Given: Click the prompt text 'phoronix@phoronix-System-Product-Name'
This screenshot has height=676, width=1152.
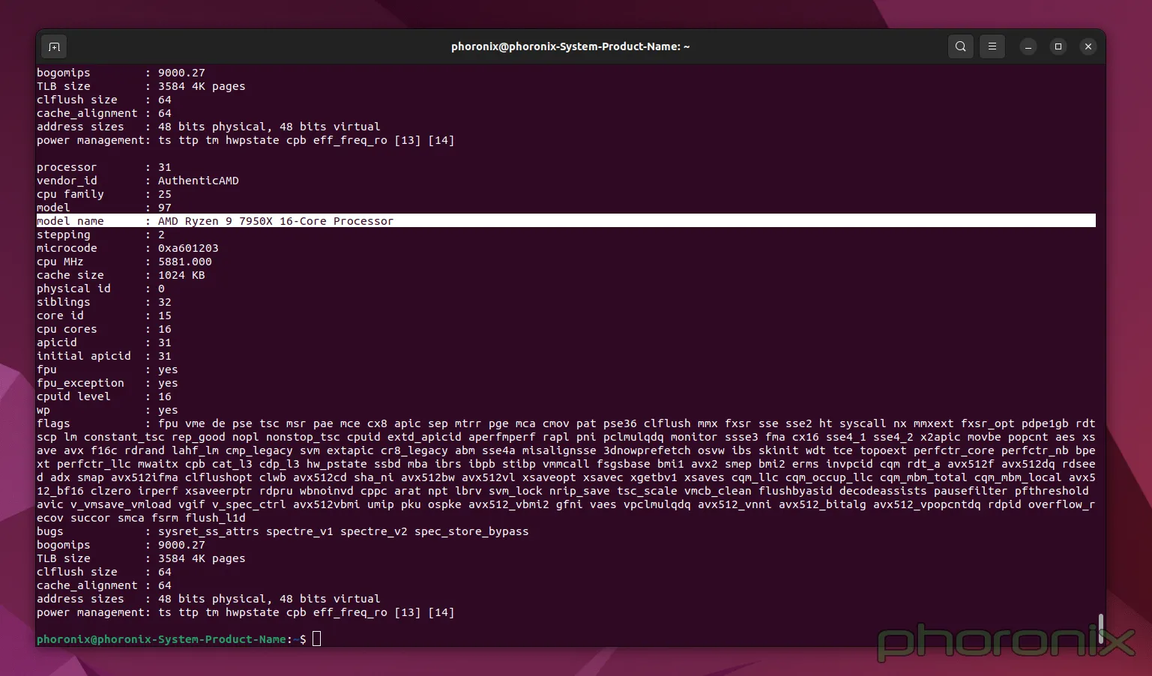Looking at the screenshot, I should click(x=161, y=639).
